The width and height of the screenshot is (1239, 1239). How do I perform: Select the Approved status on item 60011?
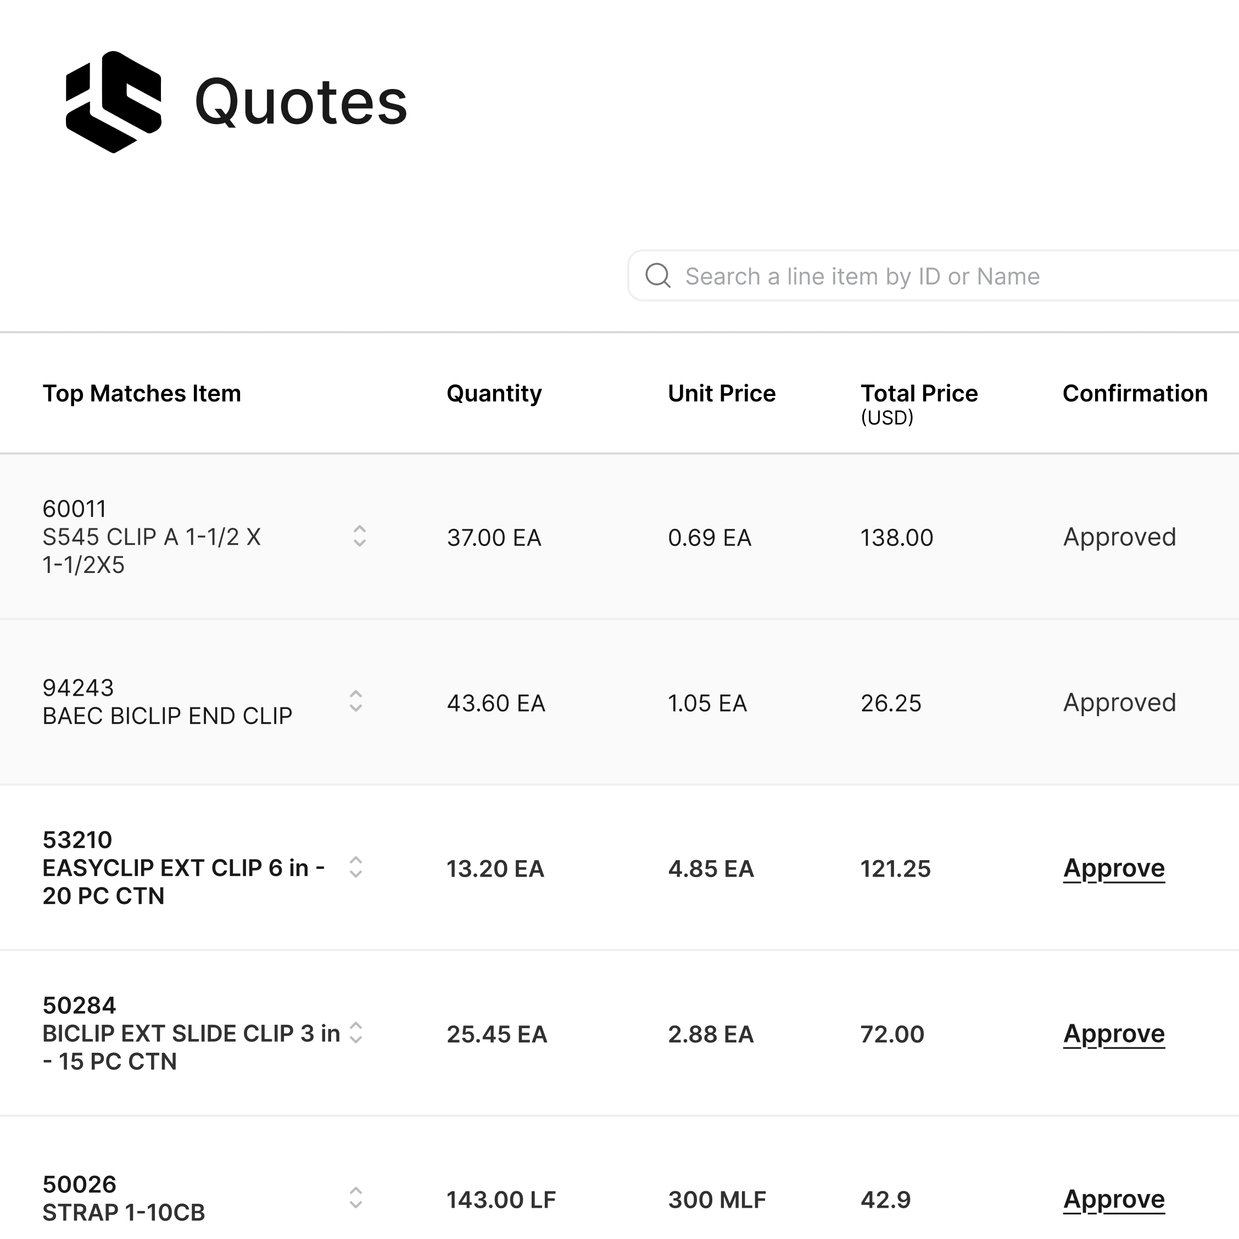pyautogui.click(x=1120, y=538)
